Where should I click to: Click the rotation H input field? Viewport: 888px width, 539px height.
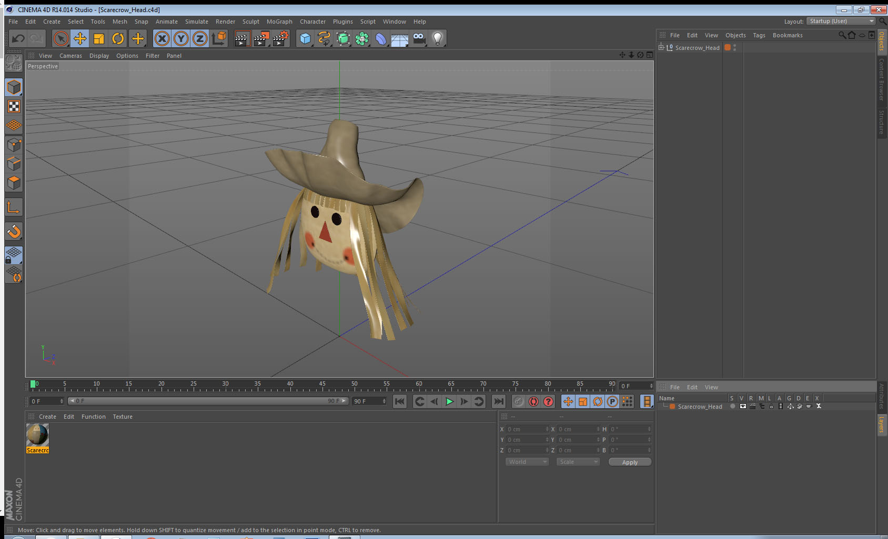(x=630, y=429)
